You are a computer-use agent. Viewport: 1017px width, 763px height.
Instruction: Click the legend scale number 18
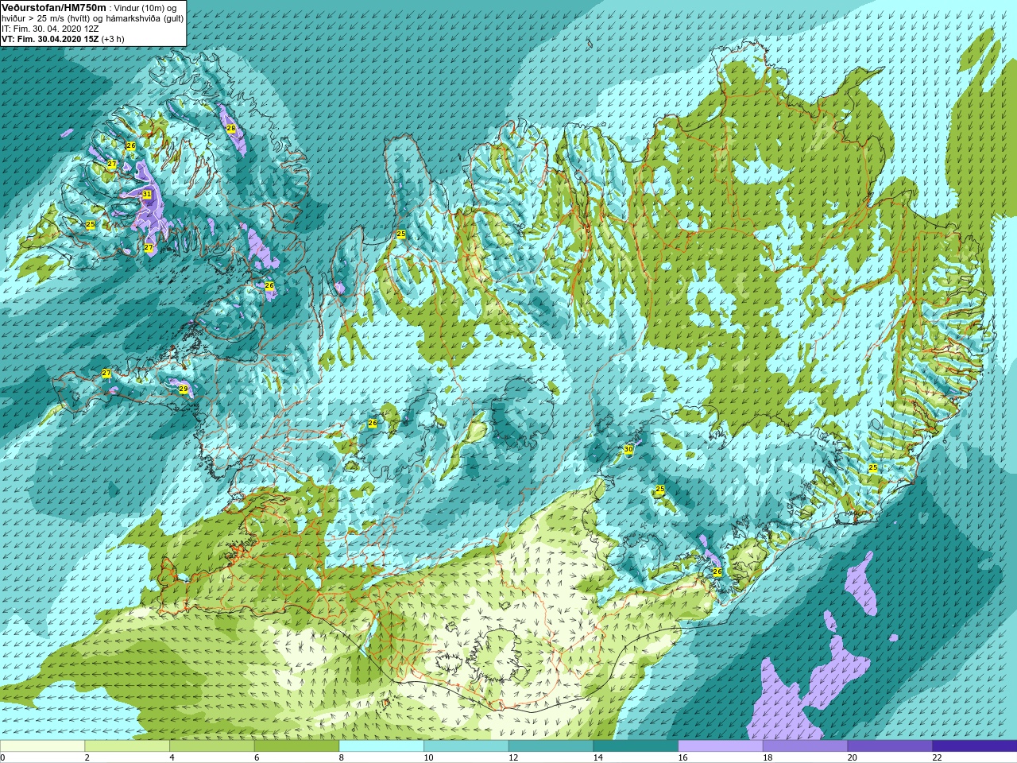768,757
